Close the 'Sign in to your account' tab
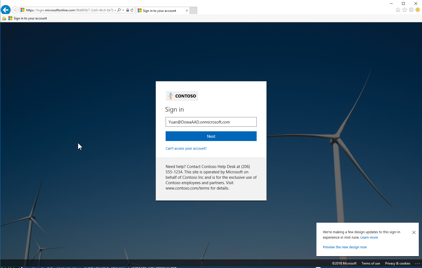 click(x=187, y=11)
